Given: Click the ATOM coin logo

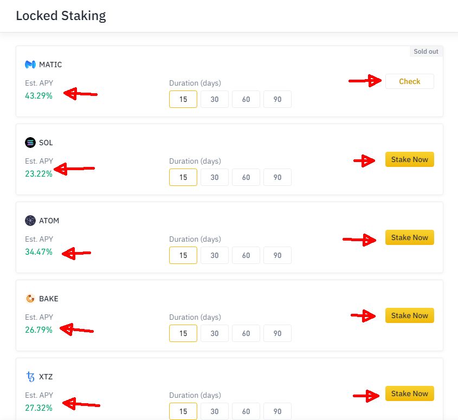Looking at the screenshot, I should coord(30,221).
